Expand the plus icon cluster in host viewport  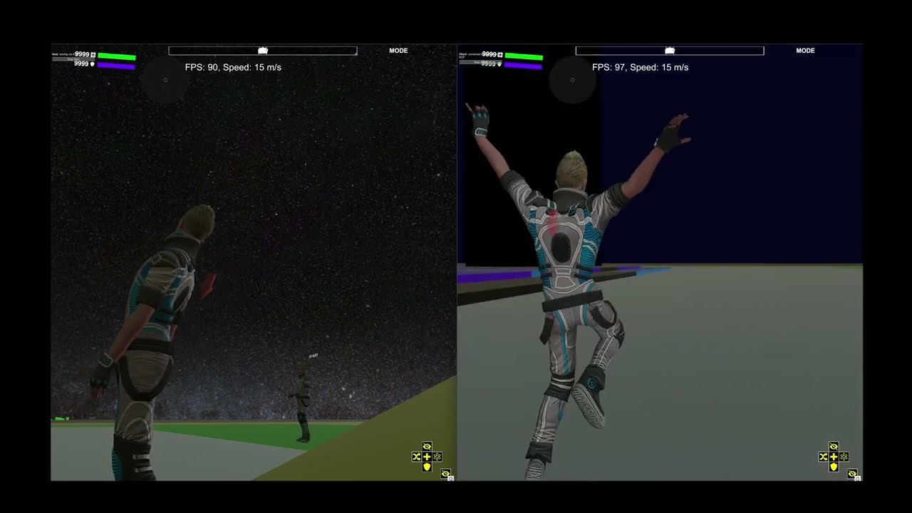(x=427, y=457)
